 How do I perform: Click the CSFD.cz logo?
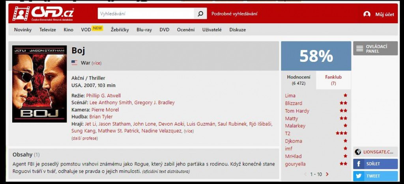tap(43, 14)
